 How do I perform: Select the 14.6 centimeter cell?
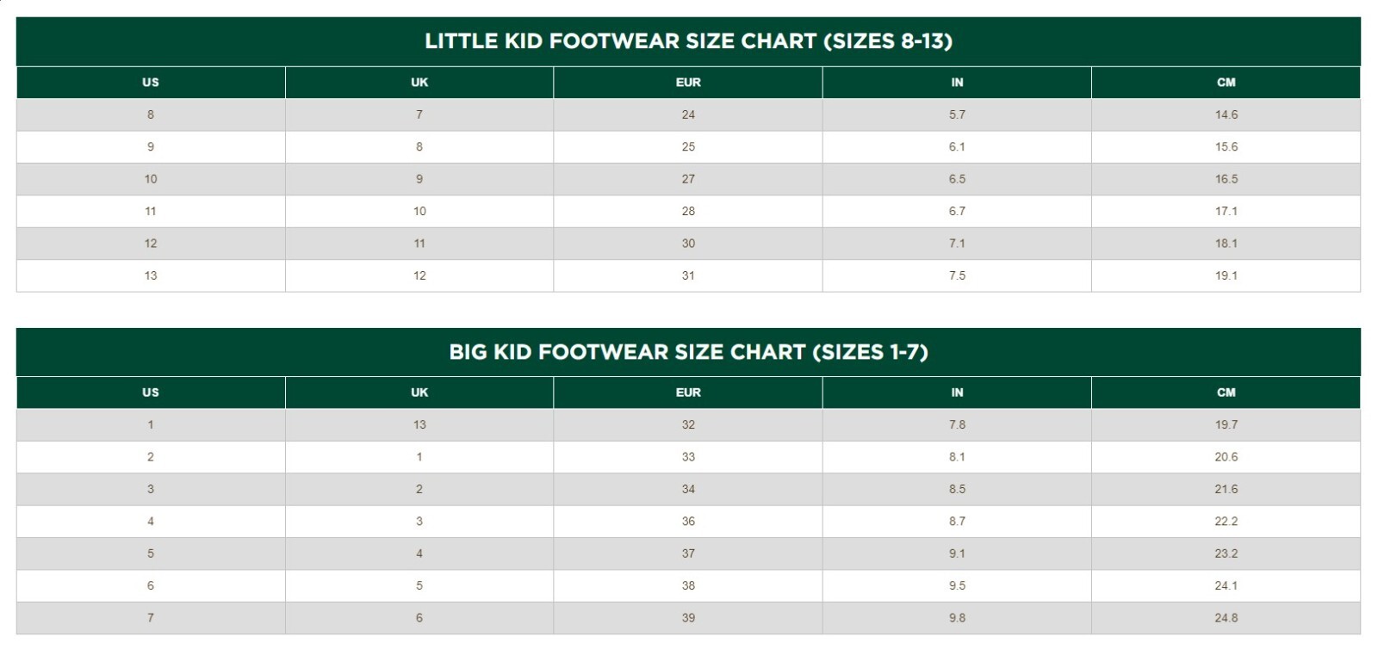pos(1226,114)
